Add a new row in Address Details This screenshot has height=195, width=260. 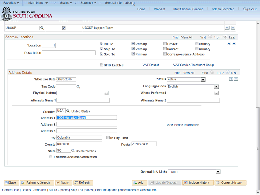231,79
